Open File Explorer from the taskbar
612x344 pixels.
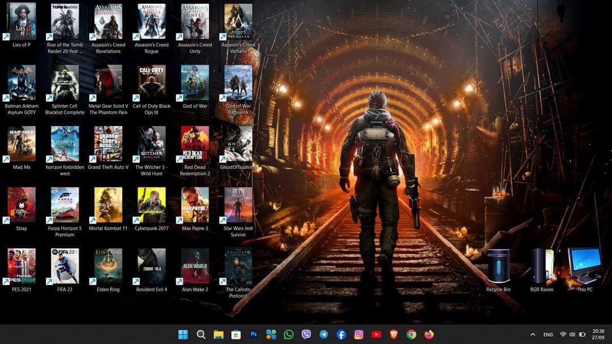(x=219, y=334)
